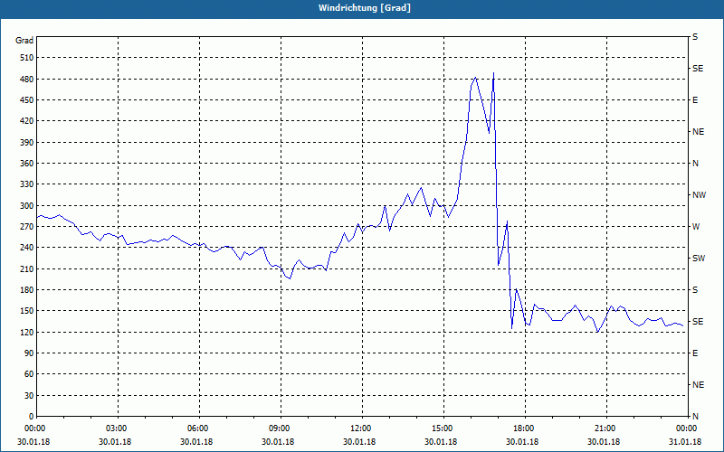This screenshot has height=452, width=724.
Task: Click the 00:00 label above 31.01.18
Action: (x=687, y=428)
